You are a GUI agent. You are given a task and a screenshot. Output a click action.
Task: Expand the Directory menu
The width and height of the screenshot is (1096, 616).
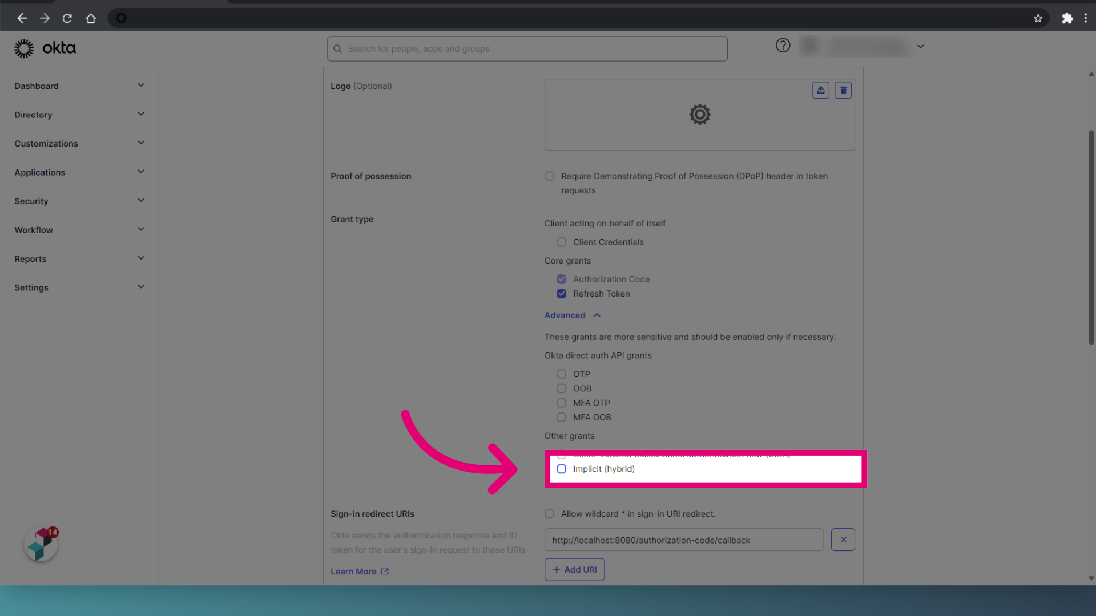coord(79,115)
